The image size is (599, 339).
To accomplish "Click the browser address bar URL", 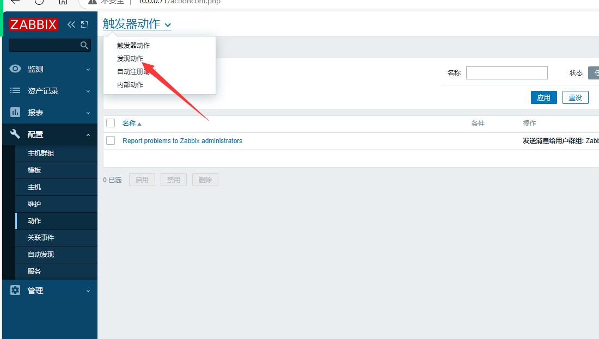I will (179, 2).
